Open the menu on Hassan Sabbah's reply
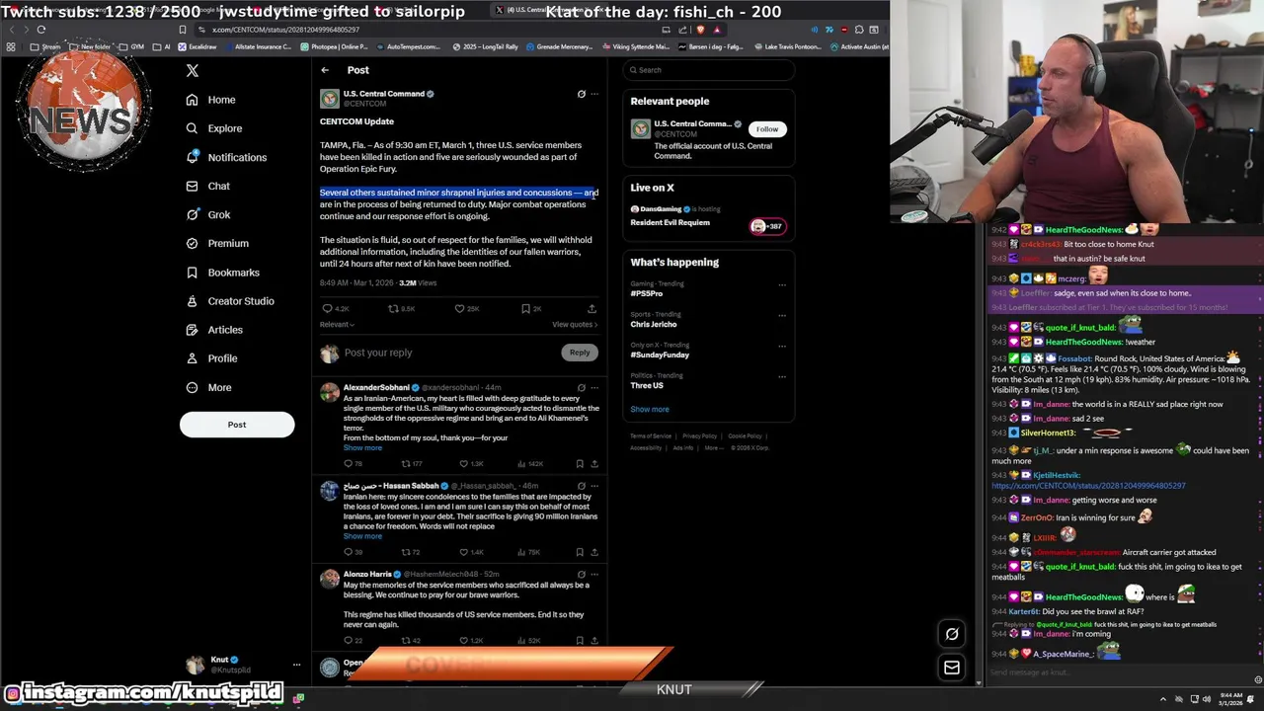Viewport: 1264px width, 711px height. 594,486
